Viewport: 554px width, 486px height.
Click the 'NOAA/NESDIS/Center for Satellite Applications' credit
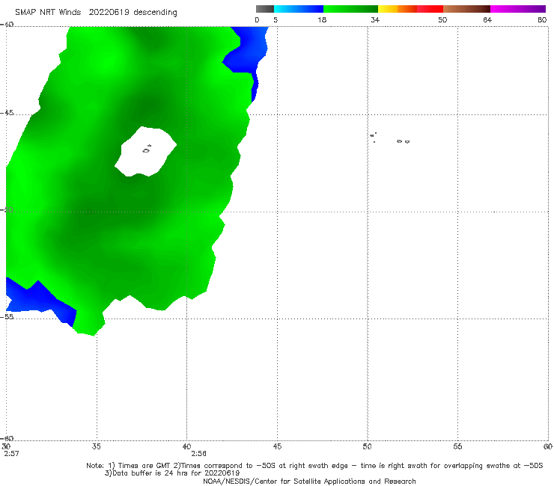coord(309,482)
